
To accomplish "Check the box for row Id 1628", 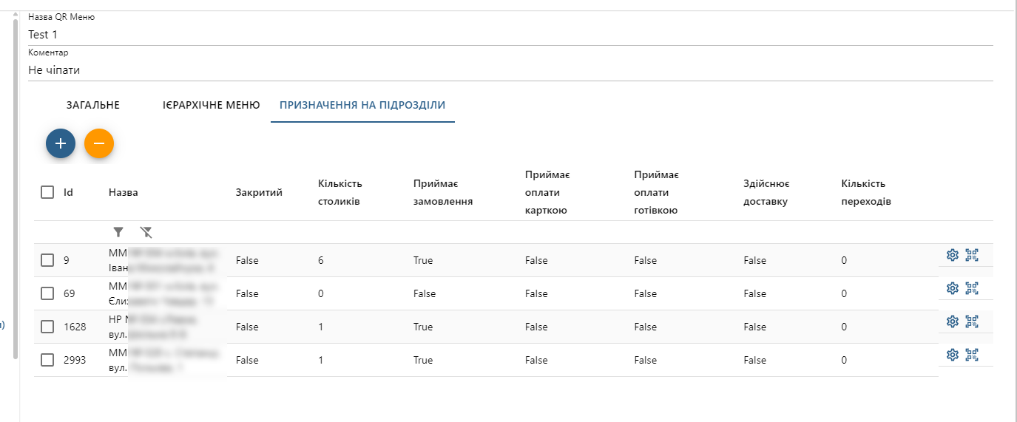I will coord(47,327).
